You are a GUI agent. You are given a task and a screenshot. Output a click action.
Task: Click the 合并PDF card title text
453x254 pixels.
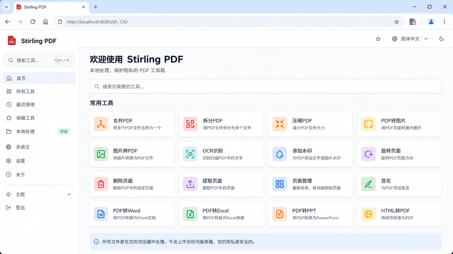[123, 121]
